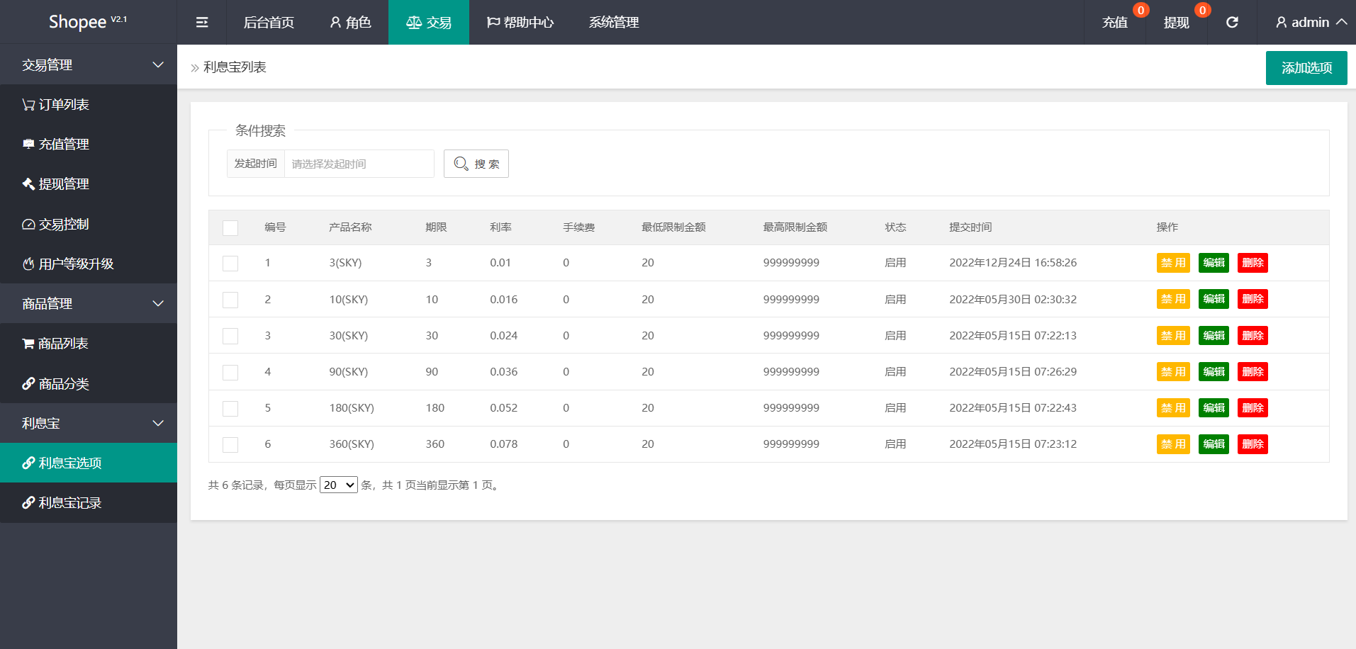Check the row for 180(SKY)
The height and width of the screenshot is (649, 1356).
(x=230, y=409)
